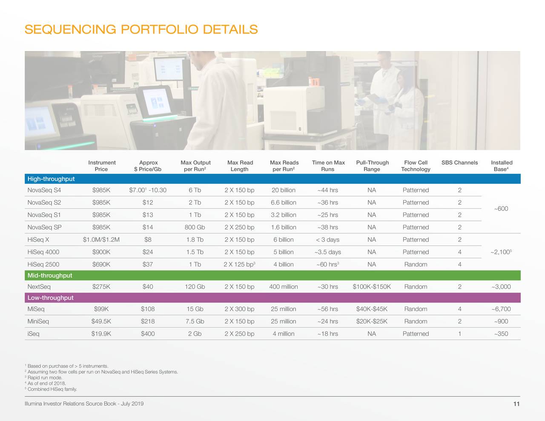This screenshot has width=545, height=421.
Task: Click the NextSeq row label
Action: pyautogui.click(x=39, y=287)
